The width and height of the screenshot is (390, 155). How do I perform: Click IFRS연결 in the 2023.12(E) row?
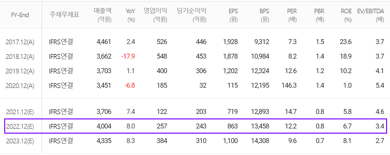(61, 141)
